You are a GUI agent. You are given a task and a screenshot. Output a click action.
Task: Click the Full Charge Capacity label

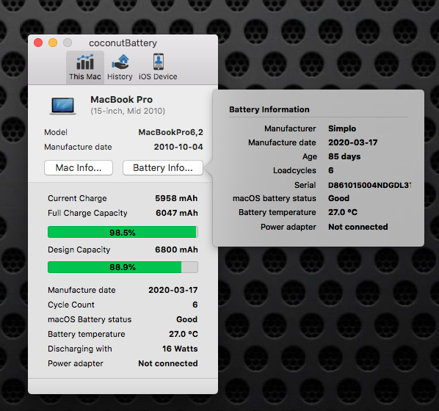(x=87, y=213)
